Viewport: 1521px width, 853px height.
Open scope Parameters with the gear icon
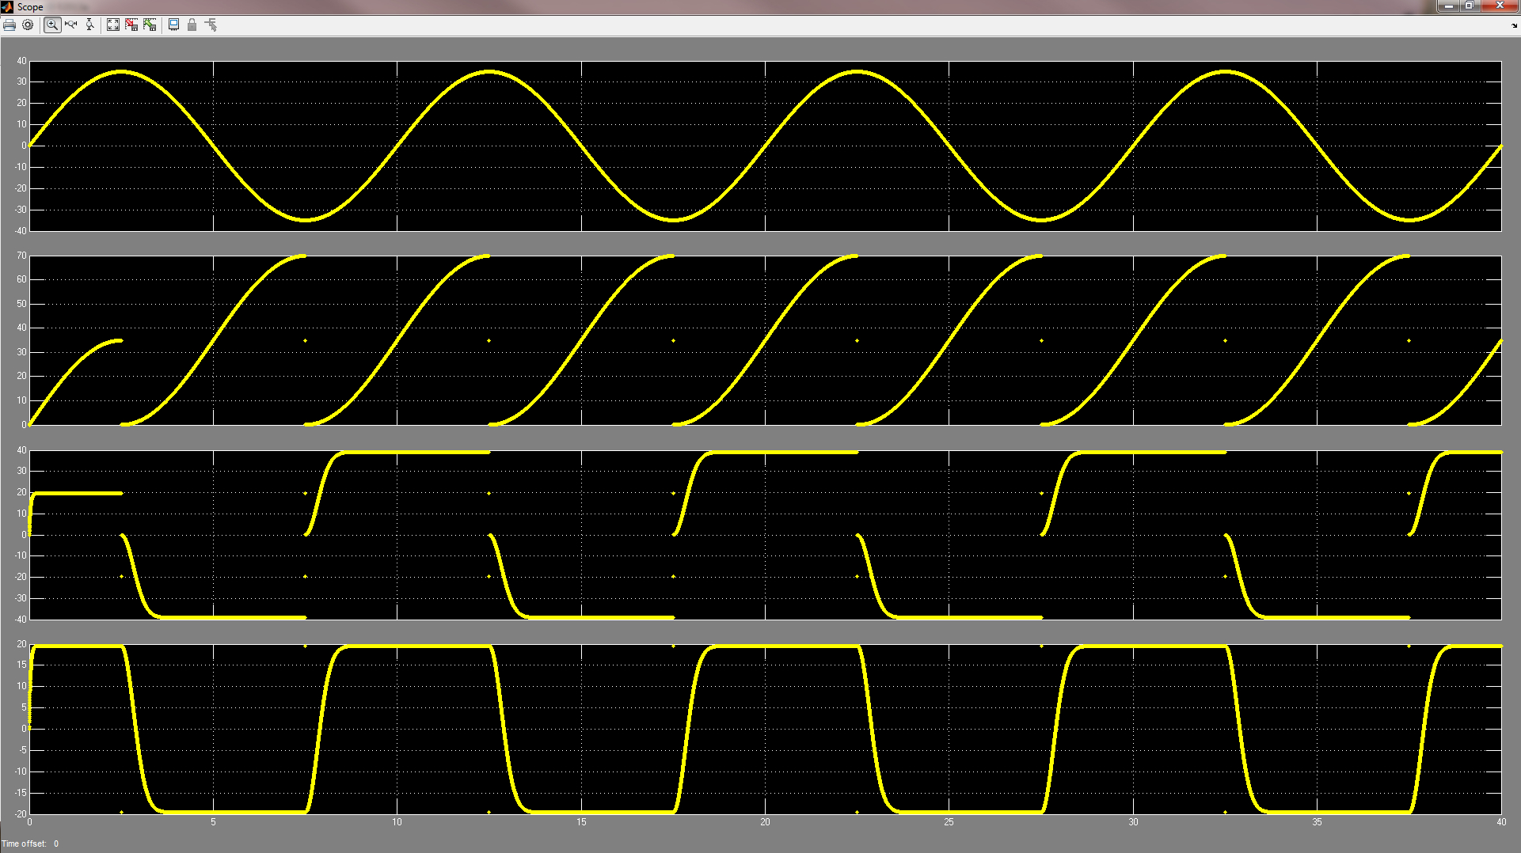28,25
